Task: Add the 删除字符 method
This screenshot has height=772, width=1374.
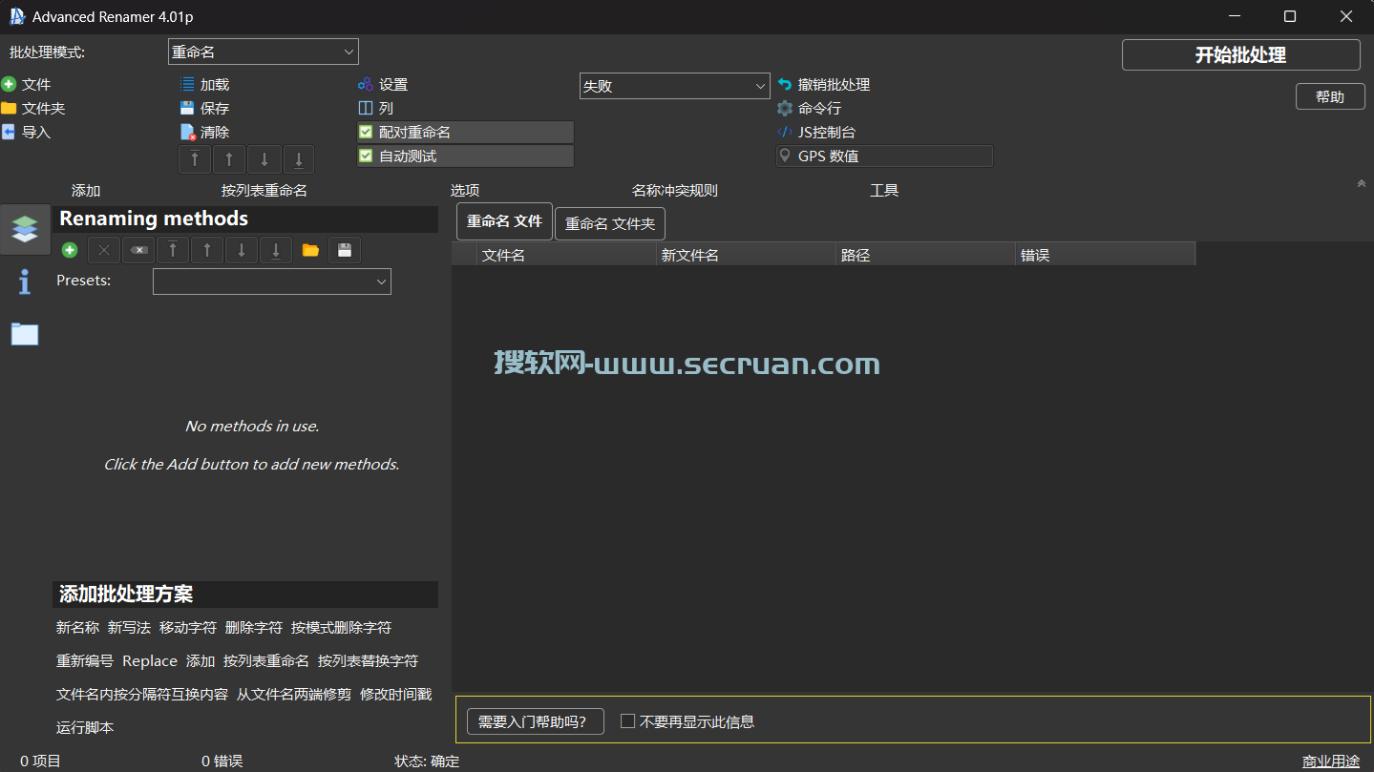Action: click(254, 628)
